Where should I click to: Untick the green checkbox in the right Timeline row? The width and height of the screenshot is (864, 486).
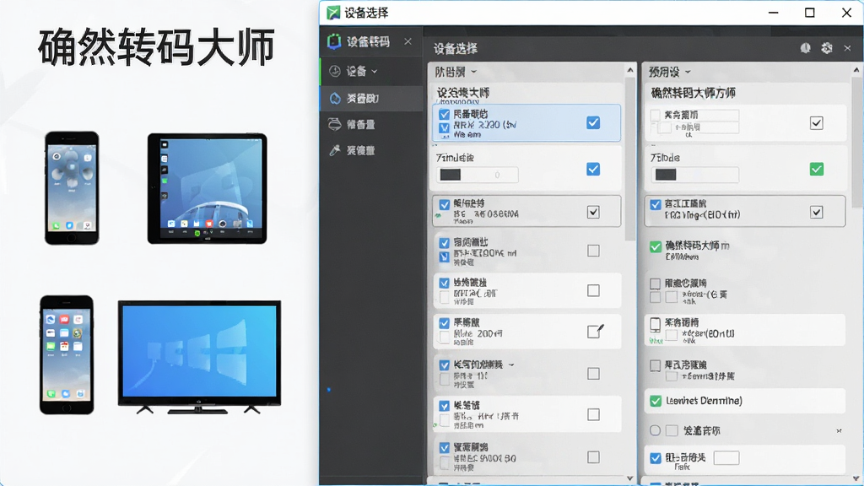817,169
